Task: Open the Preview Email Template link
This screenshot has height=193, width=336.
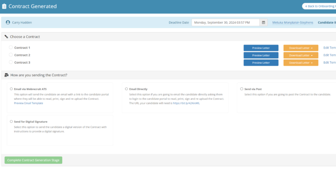Action: (x=29, y=103)
